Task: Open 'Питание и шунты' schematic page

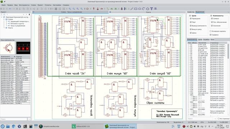Action: pos(17,24)
